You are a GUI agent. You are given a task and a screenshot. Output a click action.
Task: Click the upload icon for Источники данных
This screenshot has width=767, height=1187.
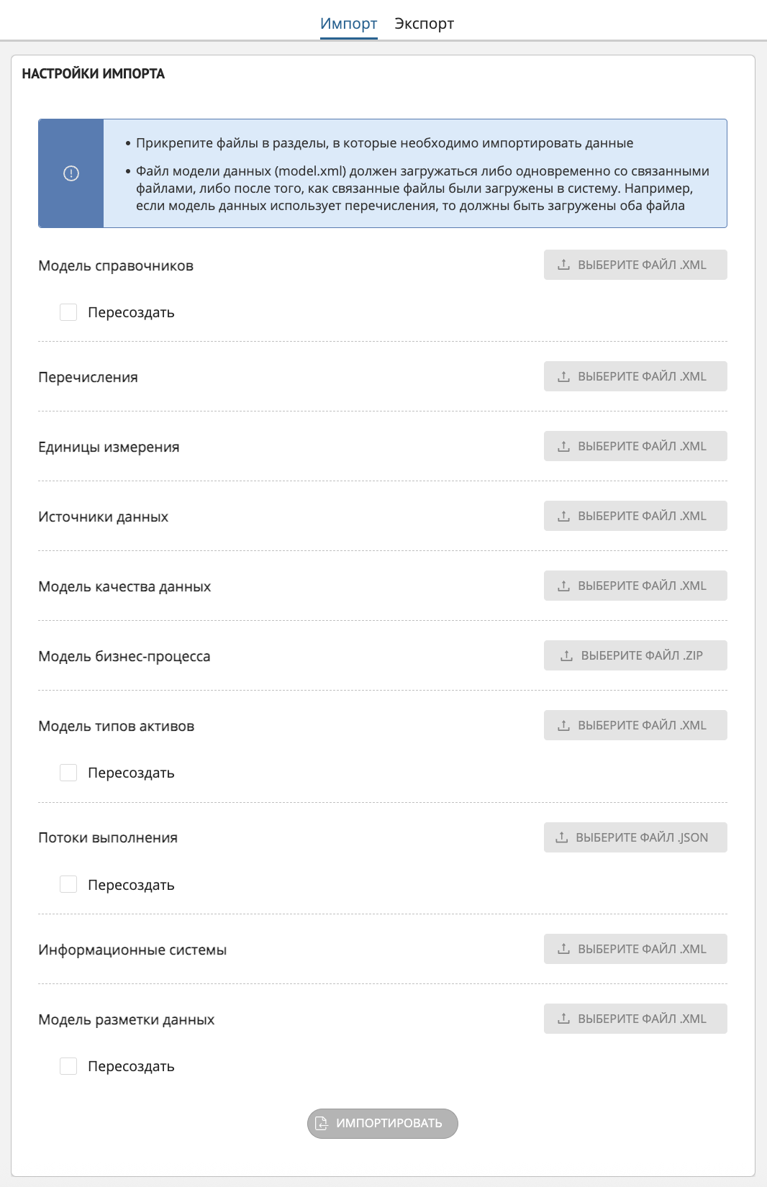click(x=564, y=515)
